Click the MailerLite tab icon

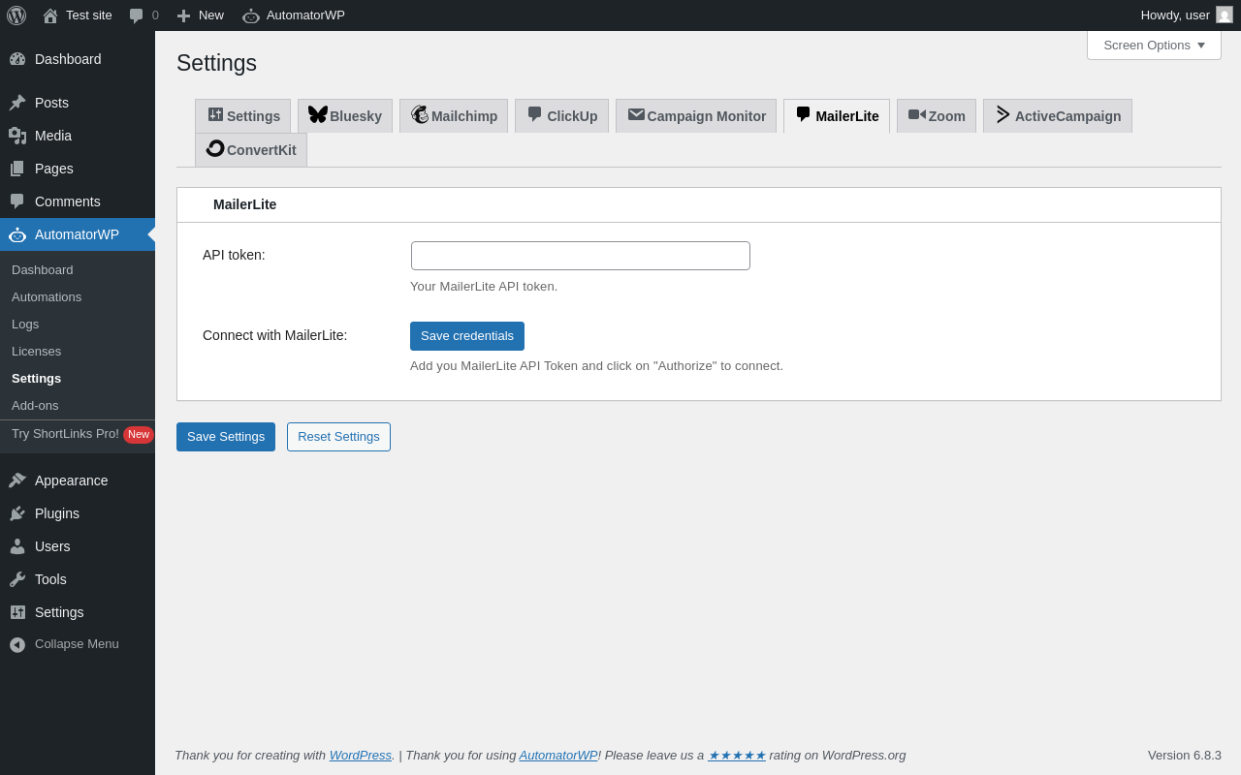pos(803,114)
